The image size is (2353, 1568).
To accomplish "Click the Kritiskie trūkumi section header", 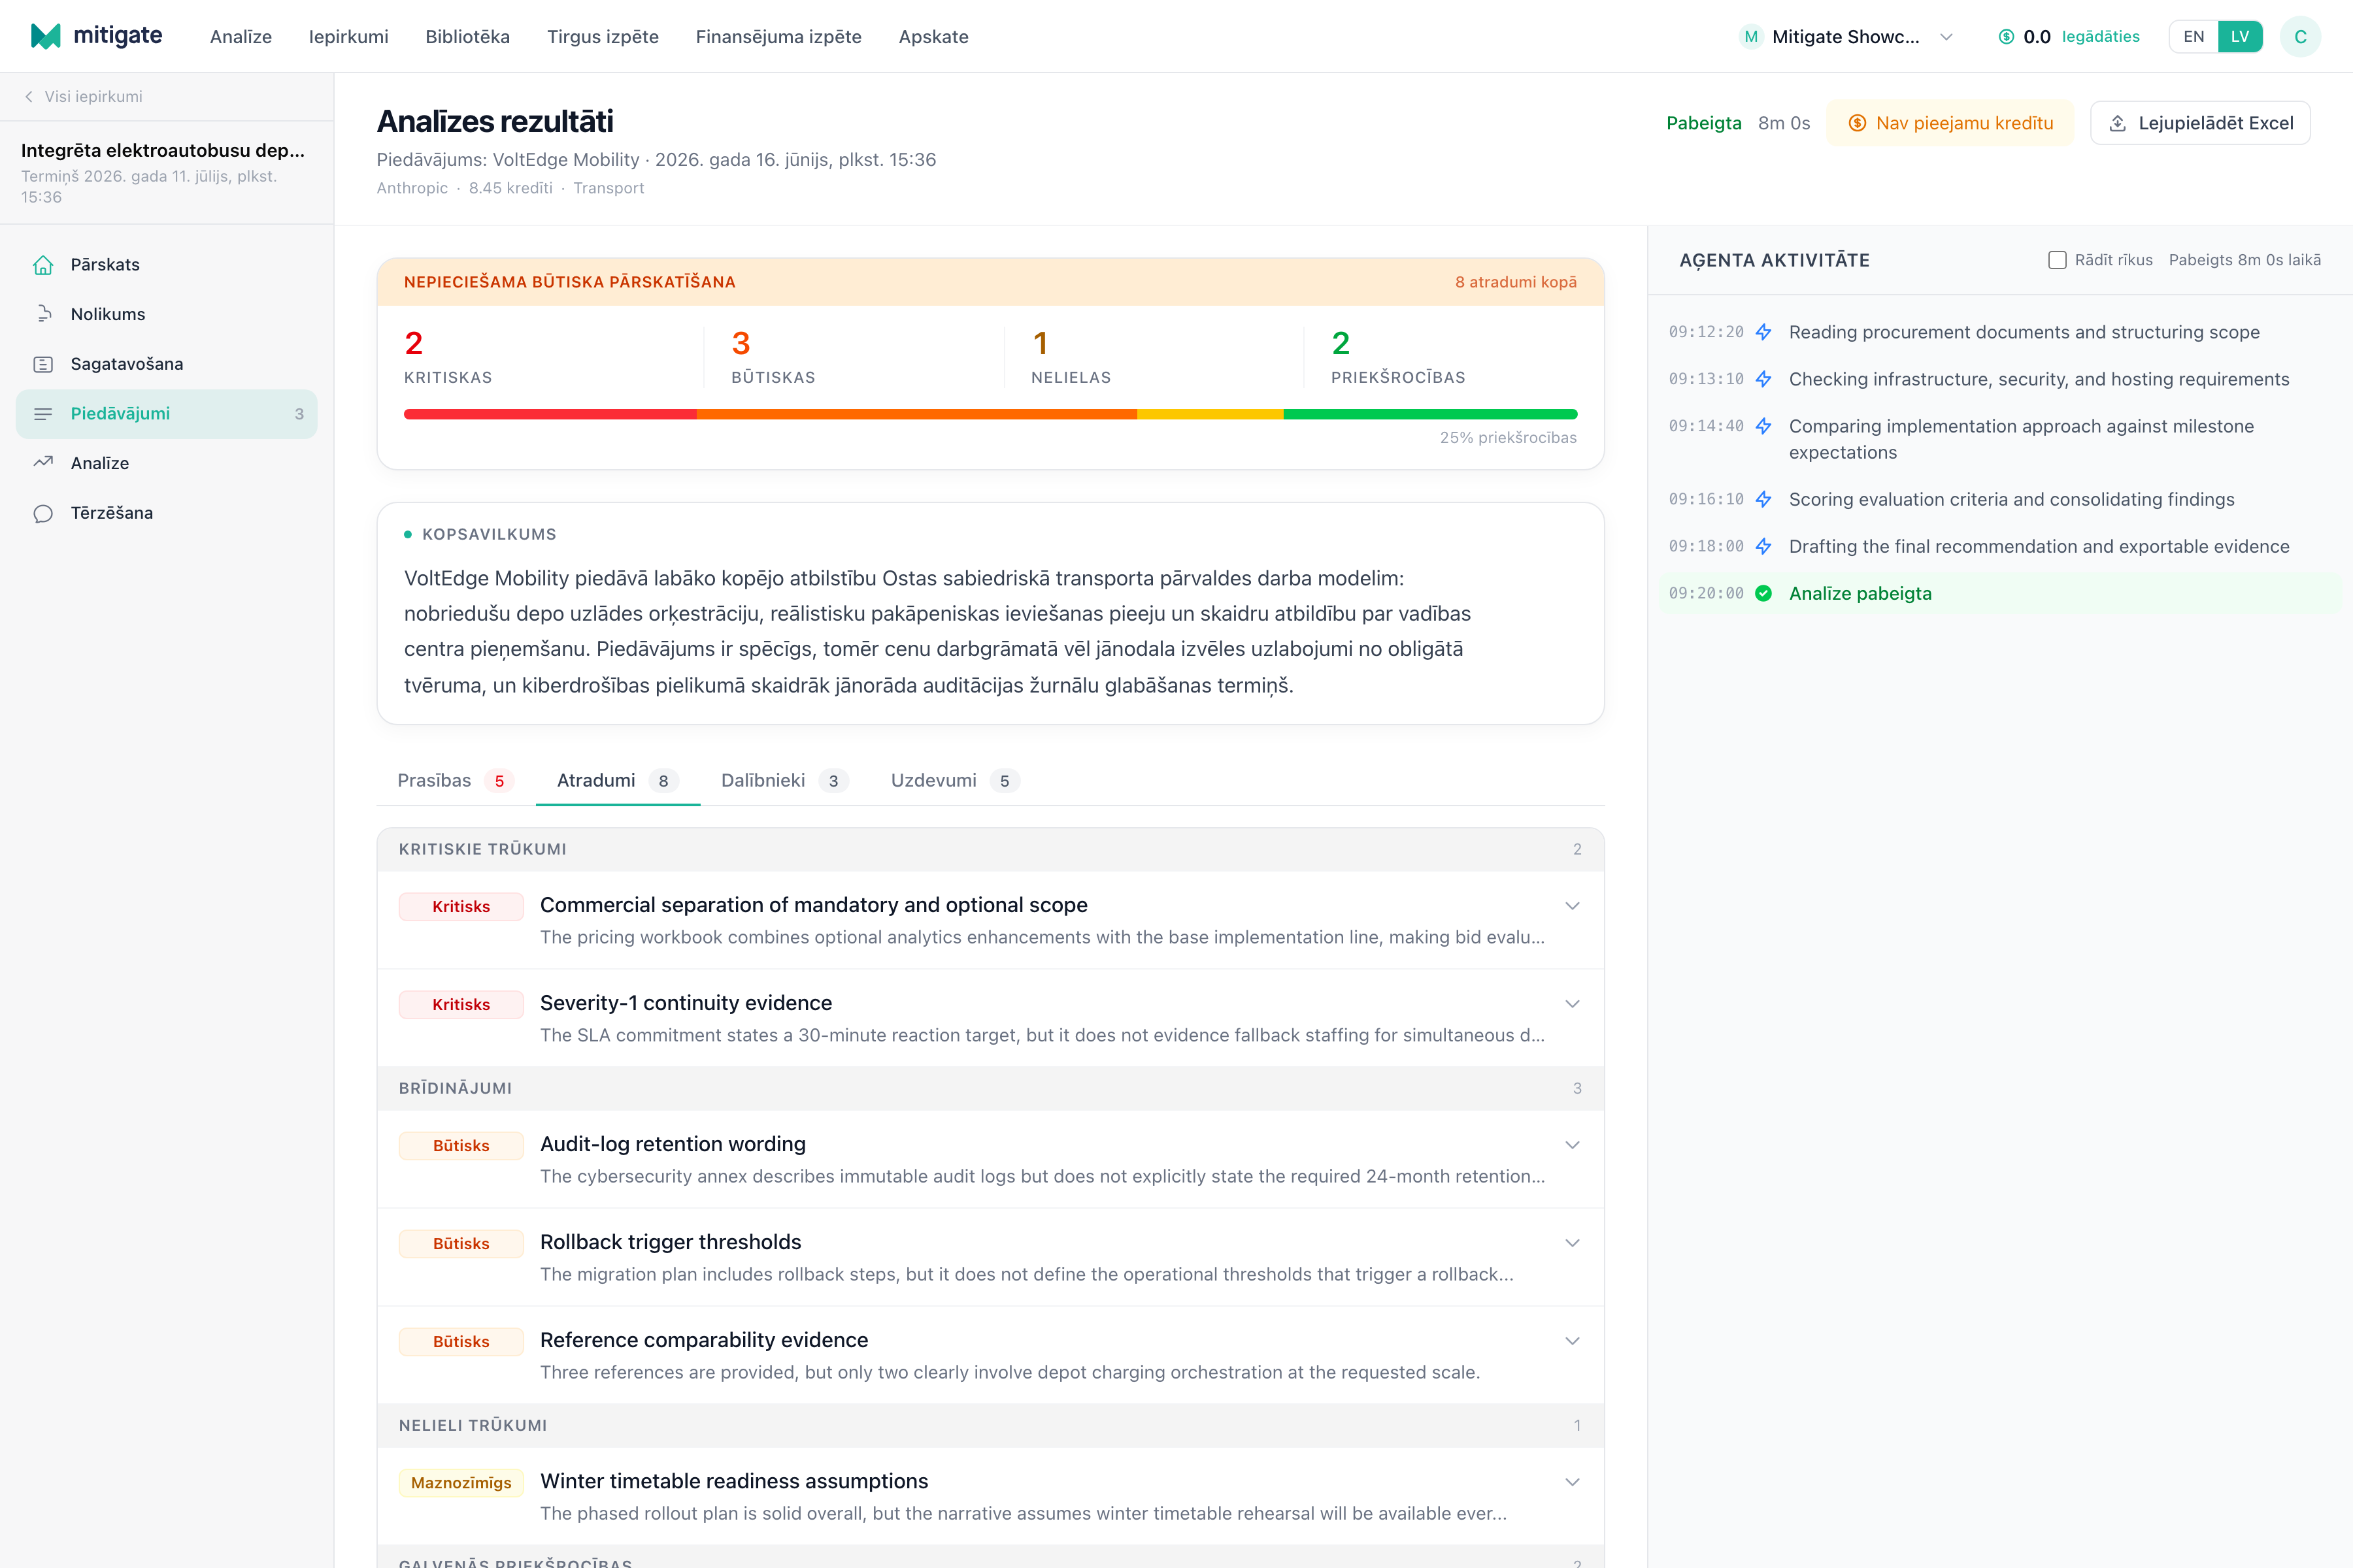I will click(990, 849).
